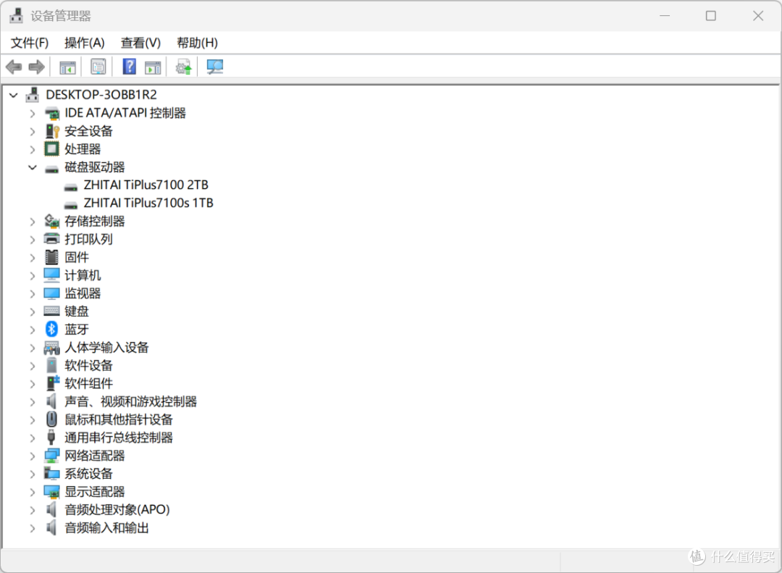Expand the 显示适配器 category
This screenshot has height=573, width=782.
click(33, 492)
